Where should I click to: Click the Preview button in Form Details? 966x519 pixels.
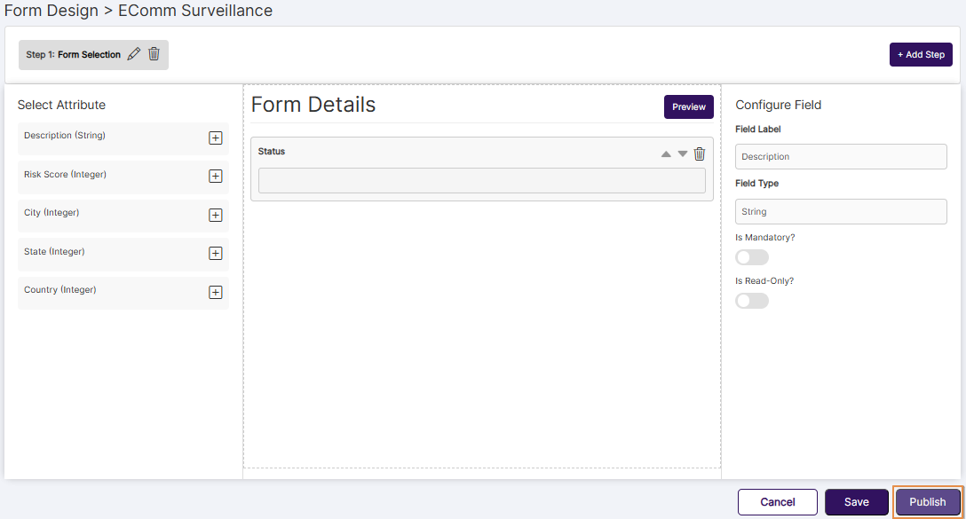tap(688, 106)
